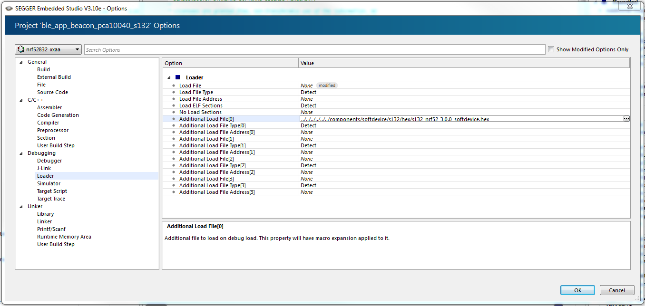Select Source Code in tree
Viewport: 645px width, 306px height.
[x=52, y=92]
